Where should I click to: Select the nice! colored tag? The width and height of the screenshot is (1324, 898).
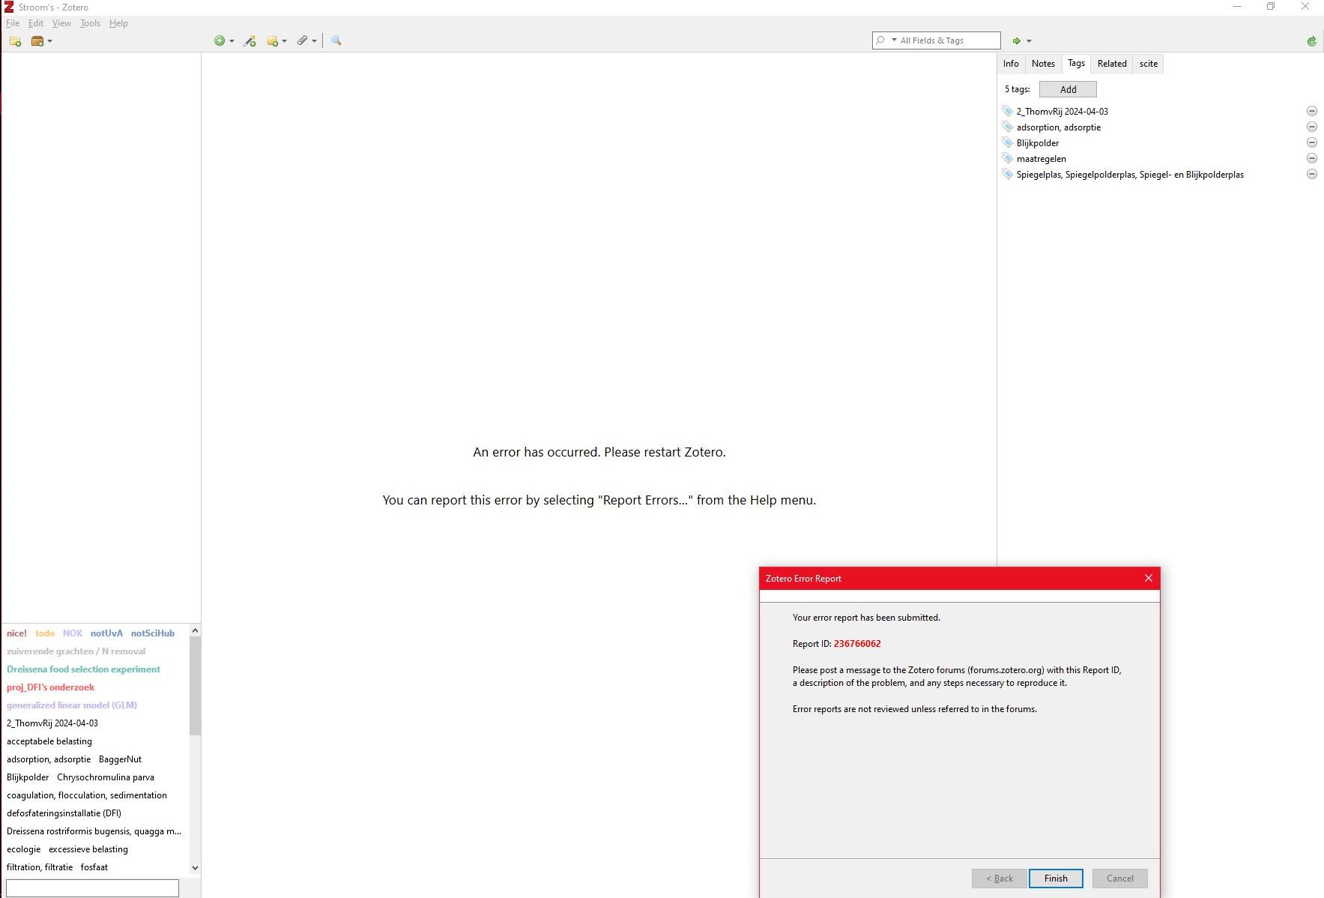point(16,633)
